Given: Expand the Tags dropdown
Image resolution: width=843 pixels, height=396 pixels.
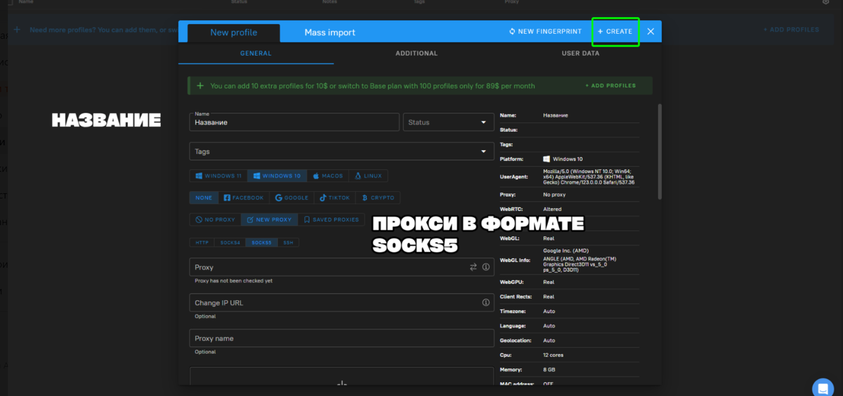Looking at the screenshot, I should pyautogui.click(x=342, y=152).
